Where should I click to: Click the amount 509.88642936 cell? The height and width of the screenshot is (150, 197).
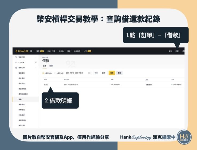[x=116, y=85]
